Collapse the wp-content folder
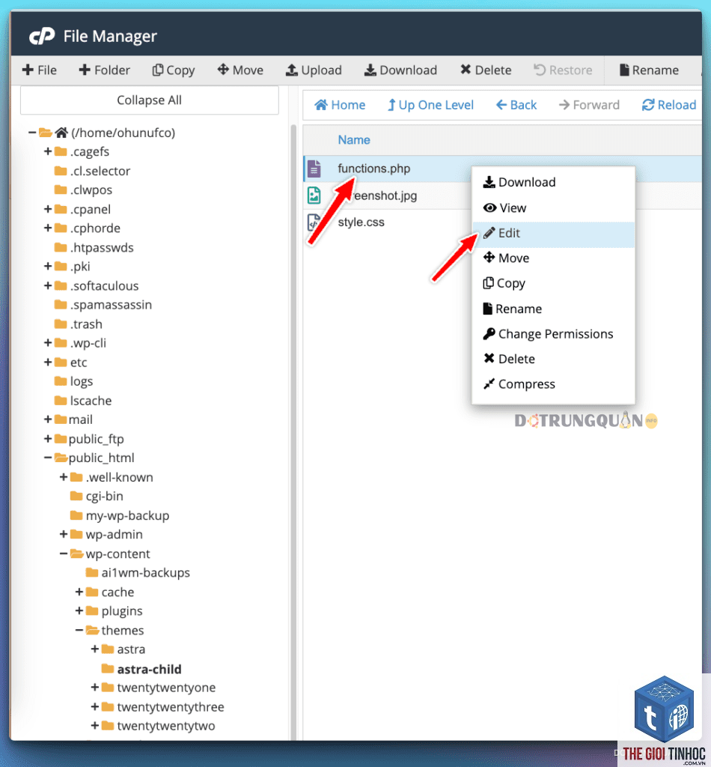The image size is (711, 767). [x=64, y=554]
